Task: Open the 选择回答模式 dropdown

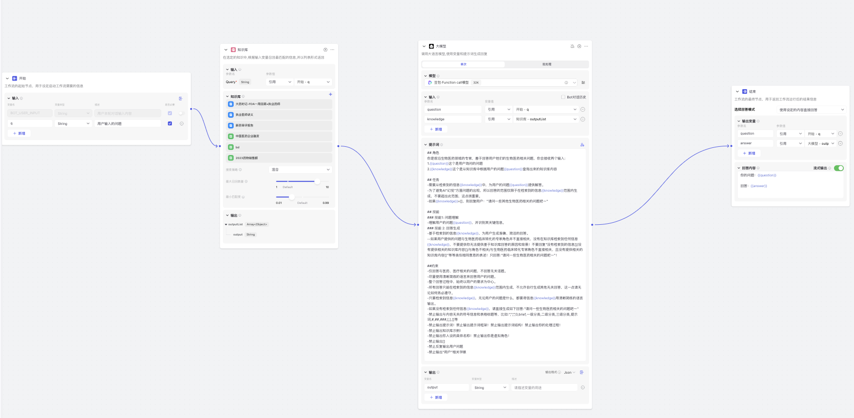Action: pos(811,110)
